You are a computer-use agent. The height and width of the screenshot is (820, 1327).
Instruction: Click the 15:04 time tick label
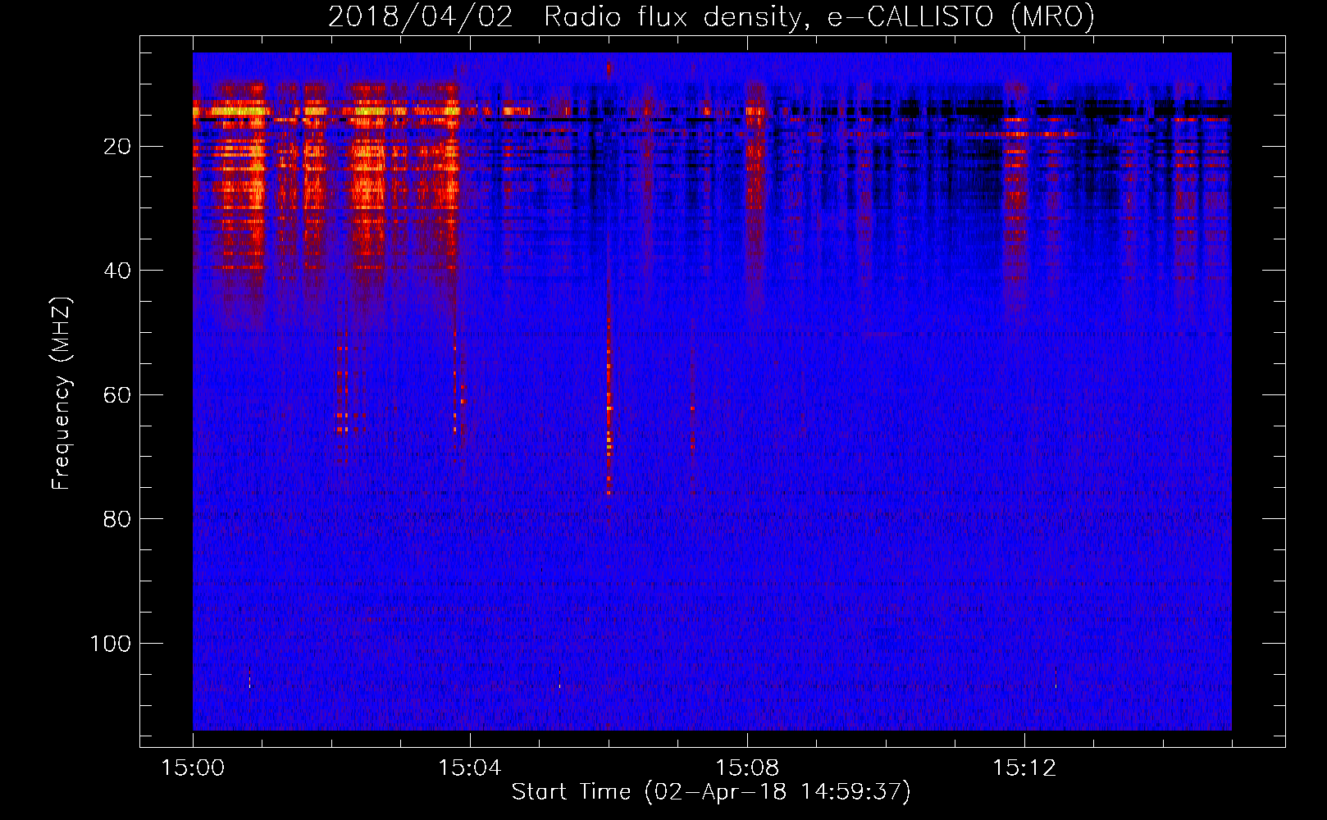pos(470,768)
